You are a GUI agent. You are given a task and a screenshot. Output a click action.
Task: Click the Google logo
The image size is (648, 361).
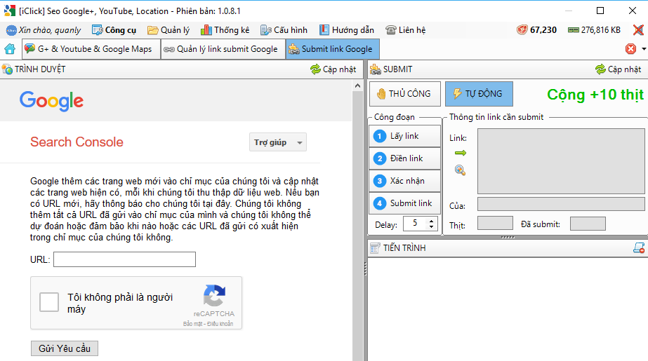click(x=52, y=101)
